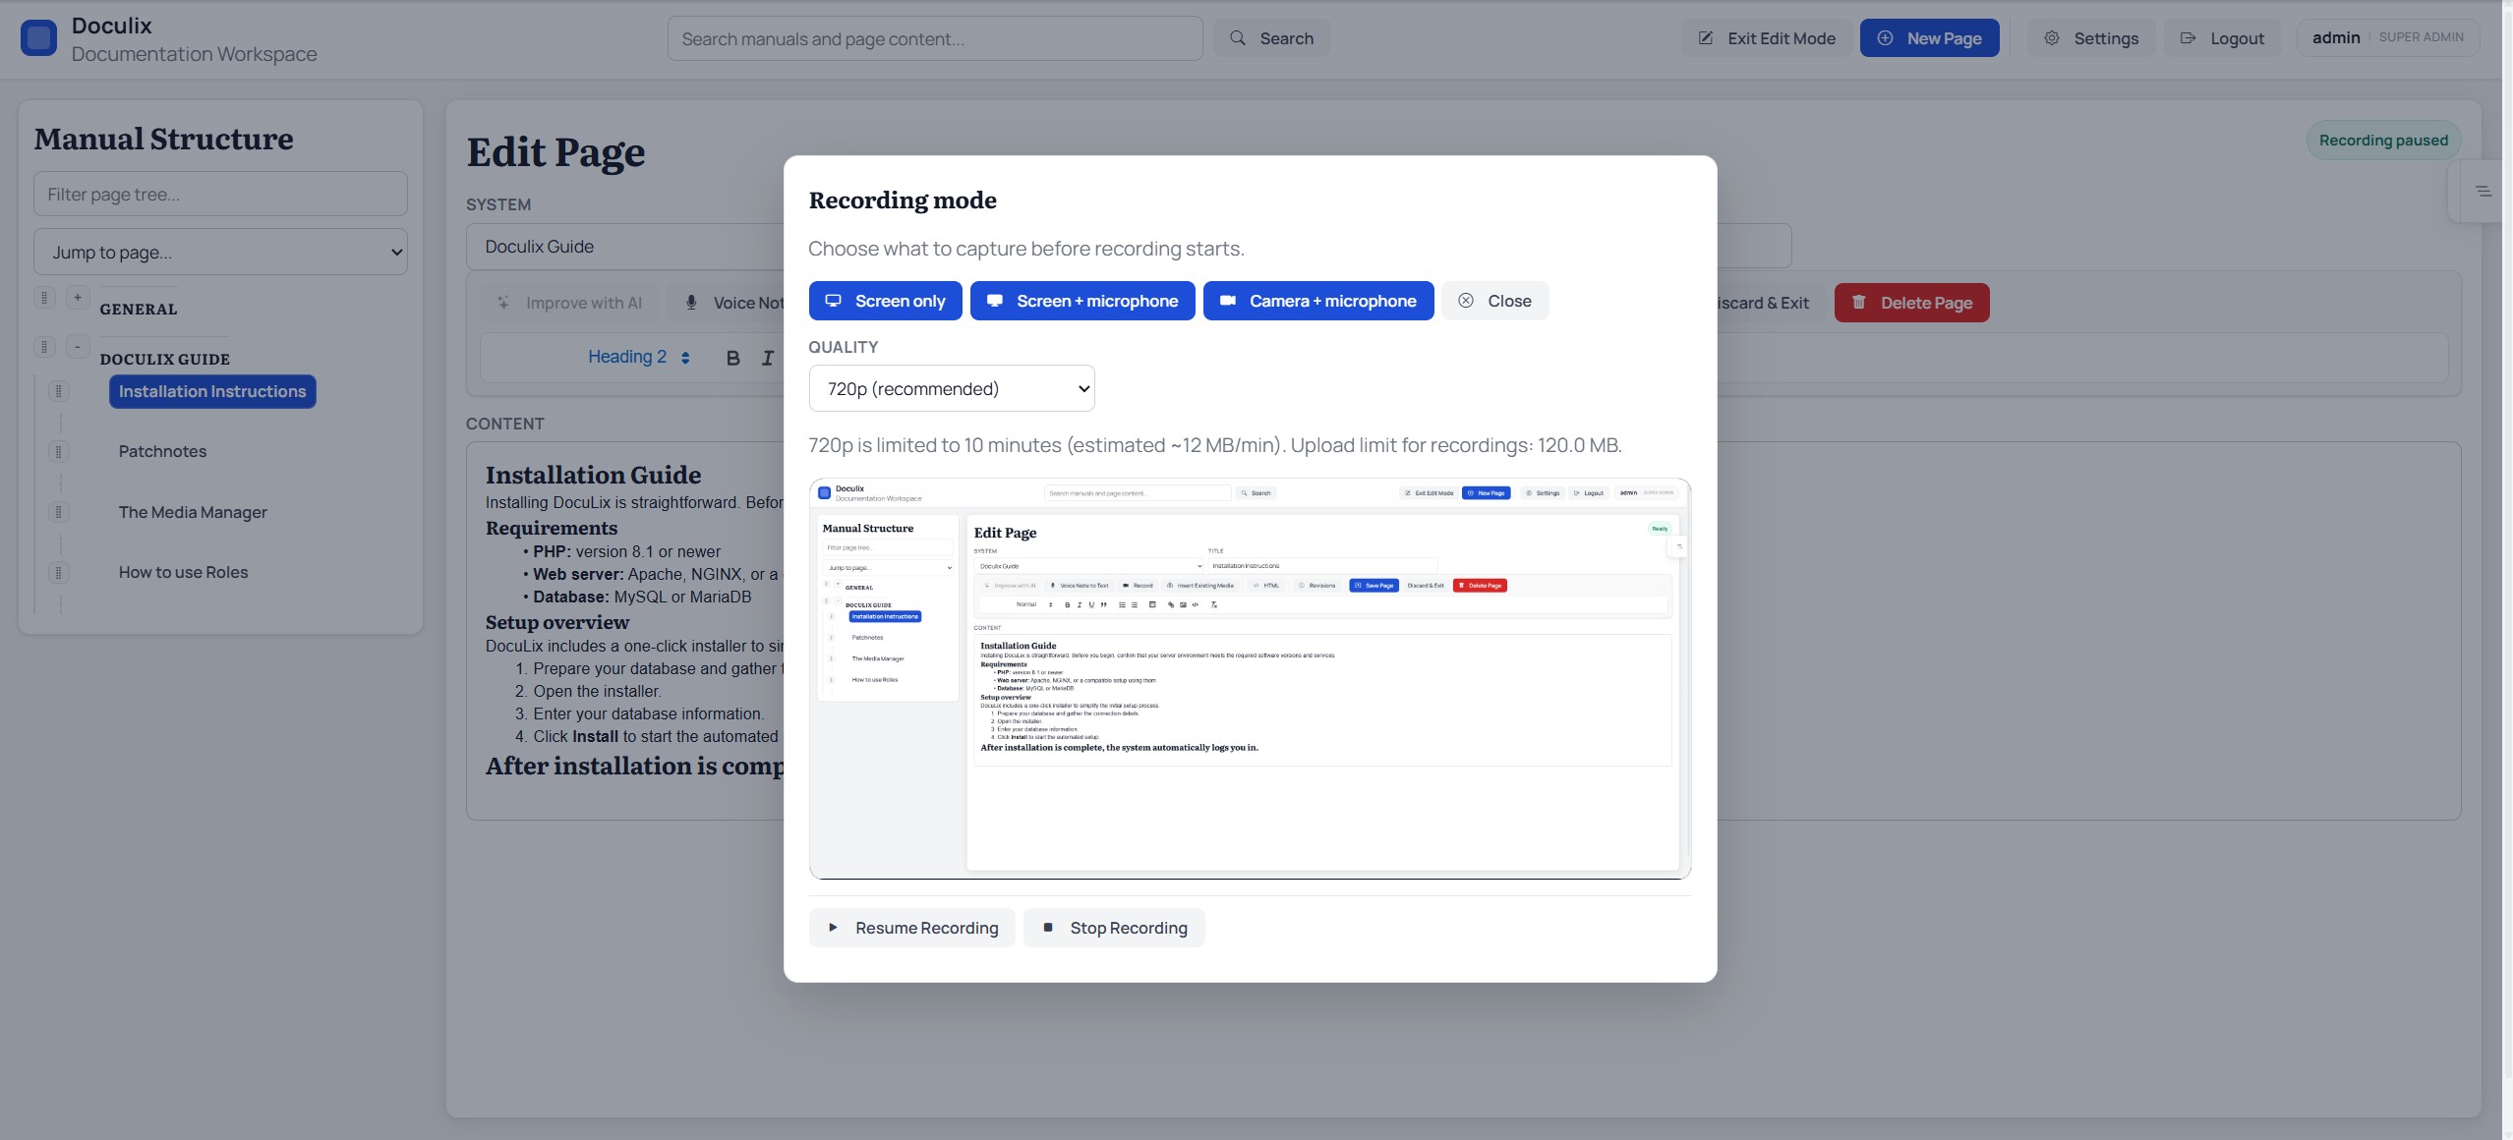Click the trash icon on Delete Page

(1859, 303)
